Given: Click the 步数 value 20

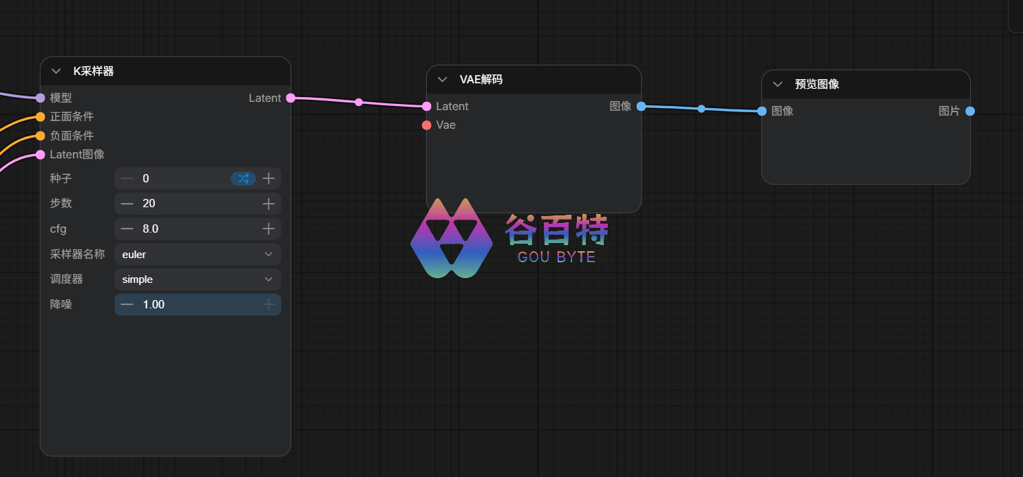Looking at the screenshot, I should (x=149, y=204).
